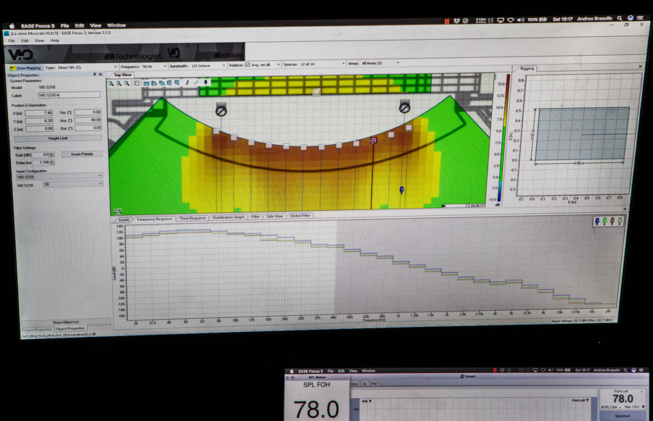Open Notification Center on the main monitor
Viewport: 653px width, 421px height.
point(641,18)
